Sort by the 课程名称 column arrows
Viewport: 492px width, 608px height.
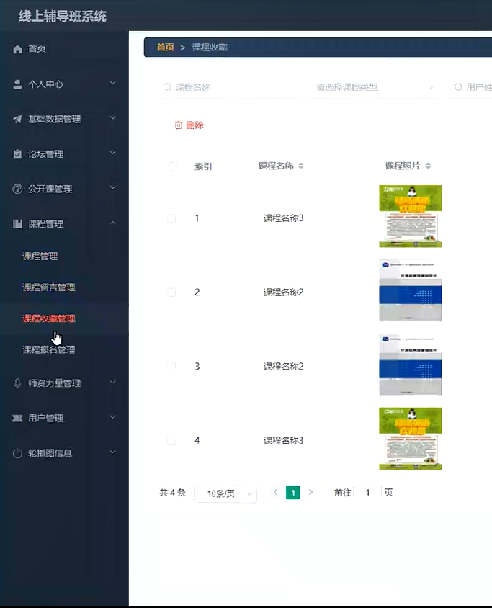click(301, 166)
